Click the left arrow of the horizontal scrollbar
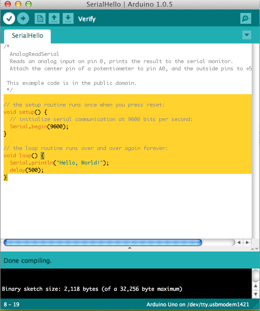 click(239, 242)
